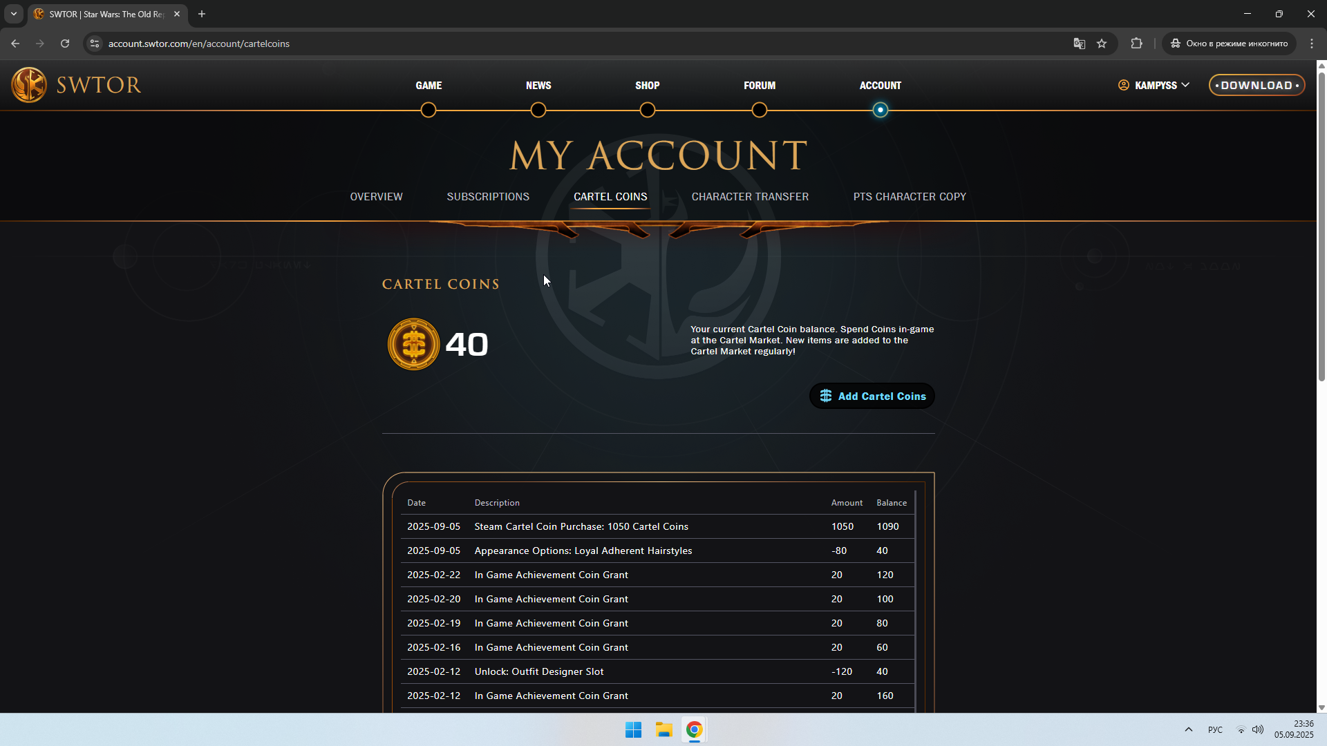1327x746 pixels.
Task: Click the 2025-02-22 date cell
Action: point(433,575)
